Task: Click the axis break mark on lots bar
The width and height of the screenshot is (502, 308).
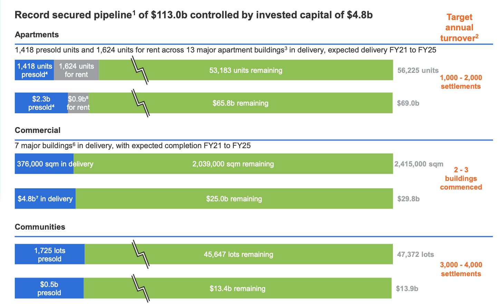Action: tap(141, 254)
